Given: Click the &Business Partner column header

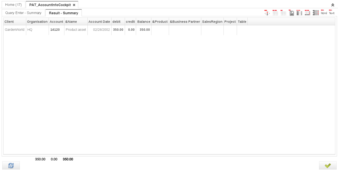Looking at the screenshot, I should (185, 22).
